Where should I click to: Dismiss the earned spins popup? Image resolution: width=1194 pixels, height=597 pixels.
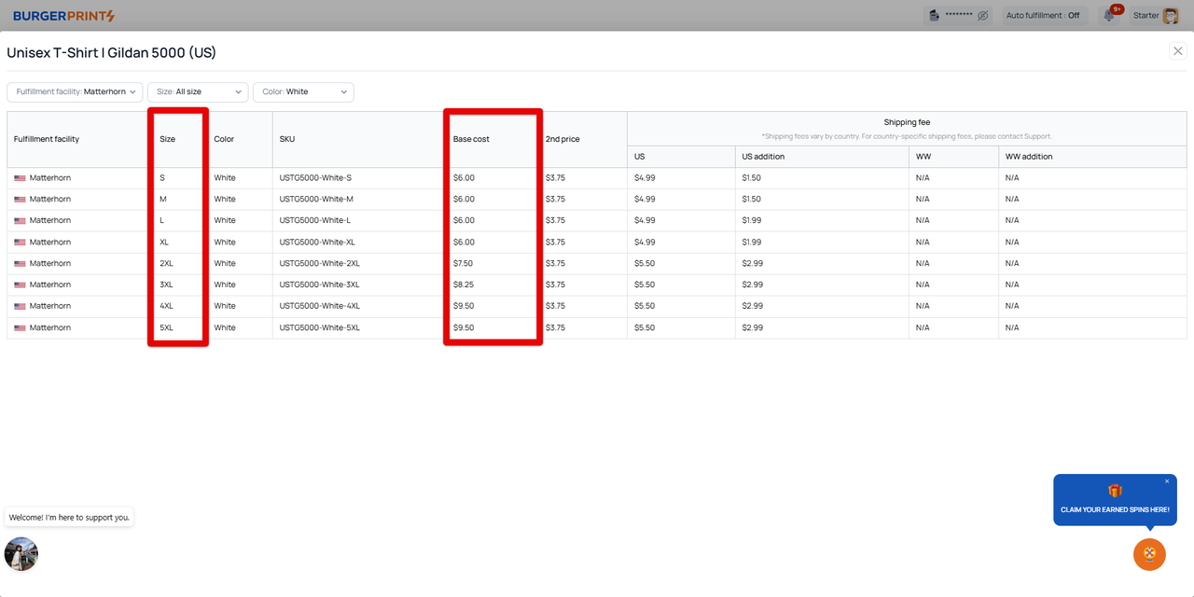1166,481
